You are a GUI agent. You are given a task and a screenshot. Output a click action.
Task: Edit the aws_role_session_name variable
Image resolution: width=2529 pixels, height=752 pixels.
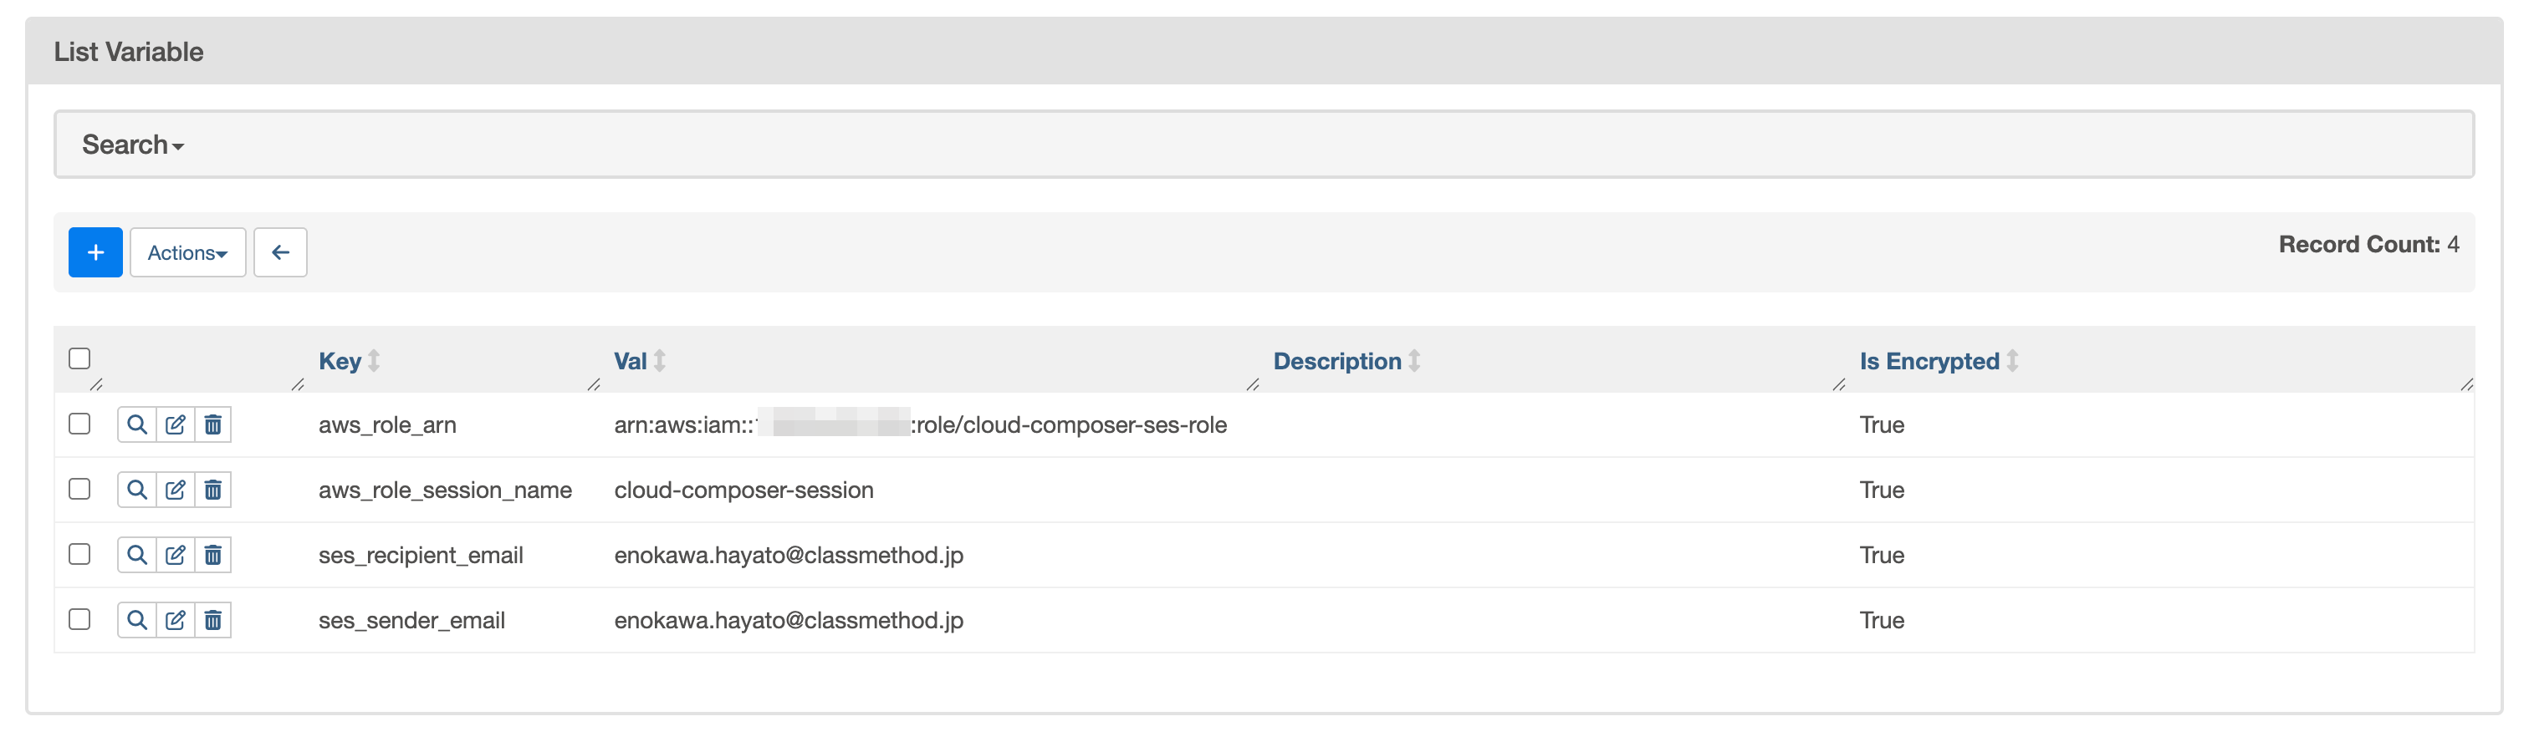coord(175,490)
